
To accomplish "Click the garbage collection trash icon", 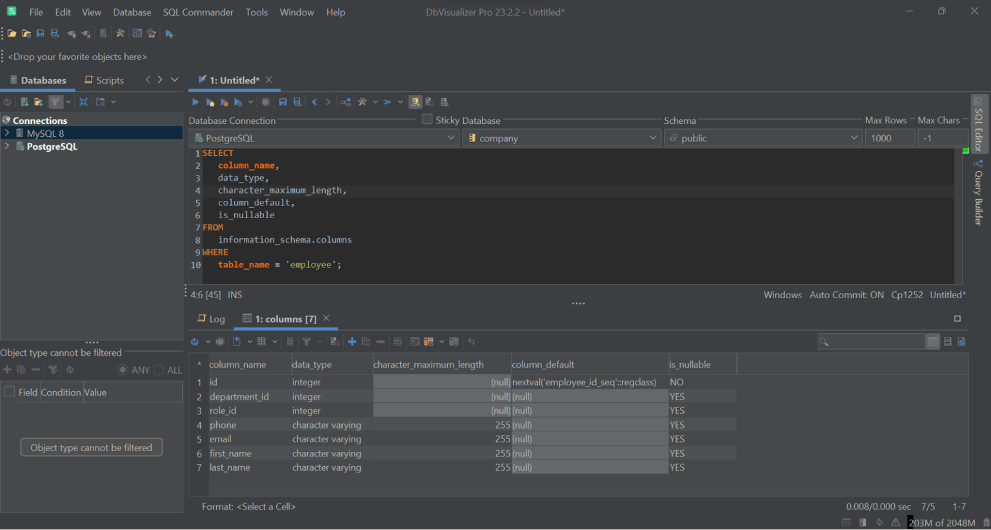I will tap(986, 522).
